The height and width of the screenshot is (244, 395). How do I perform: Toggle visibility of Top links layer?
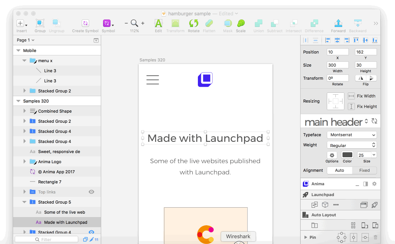coord(91,192)
